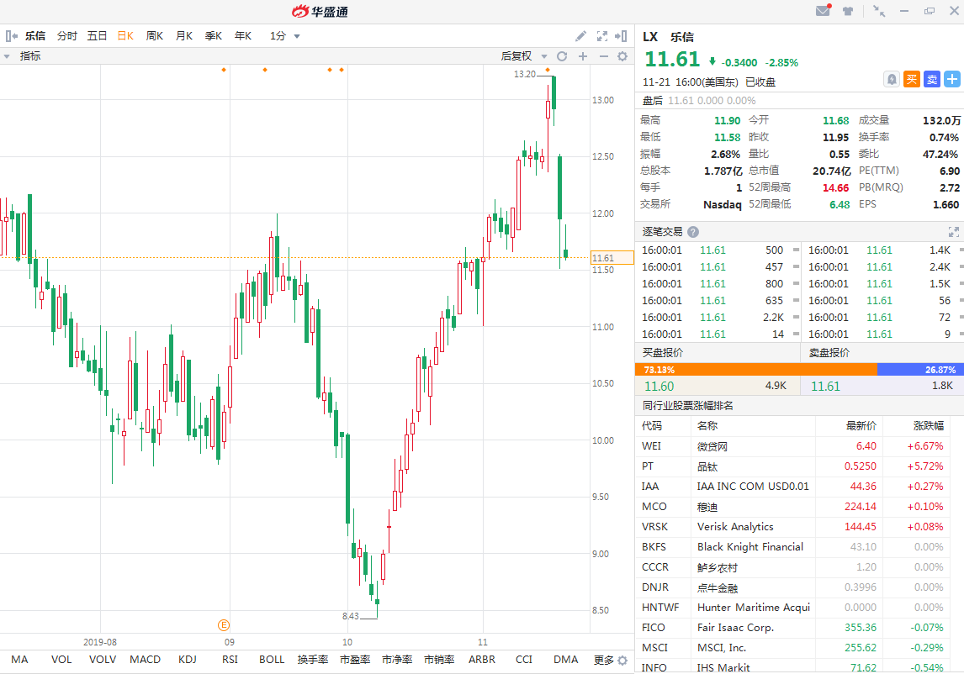The height and width of the screenshot is (674, 964).
Task: Open the VRSK Verisk Analytics row
Action: click(792, 527)
